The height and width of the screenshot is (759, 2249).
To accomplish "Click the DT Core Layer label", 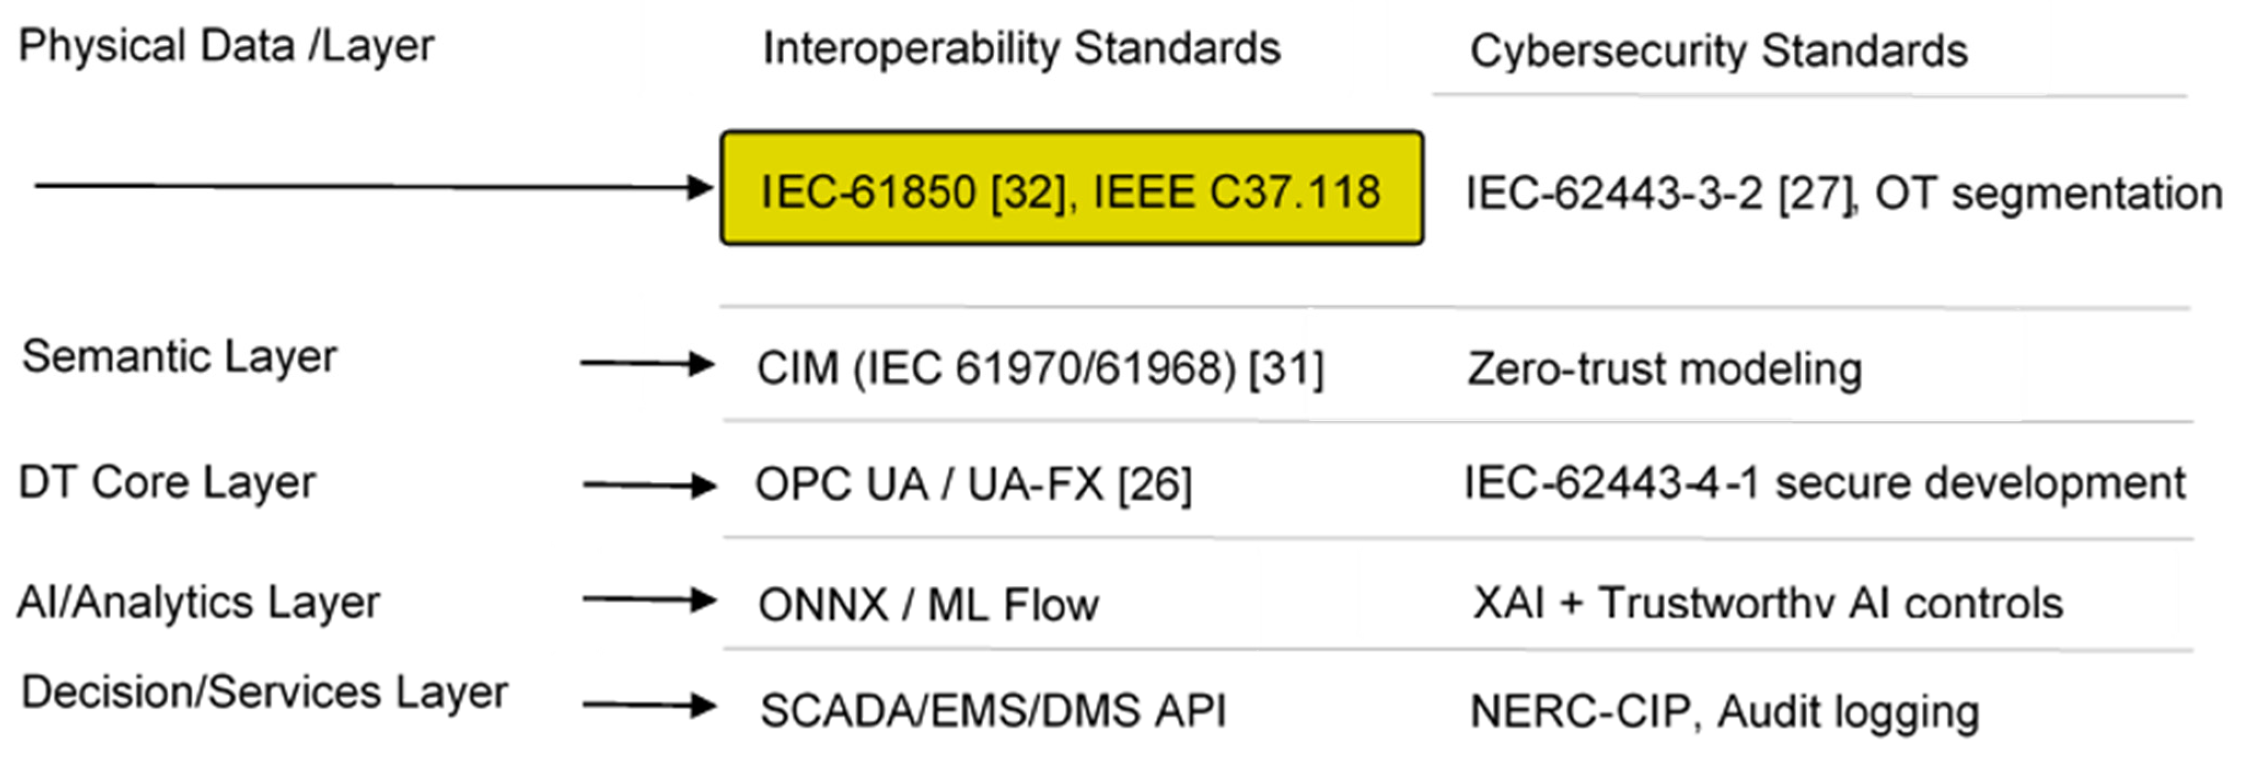I will pos(167,482).
